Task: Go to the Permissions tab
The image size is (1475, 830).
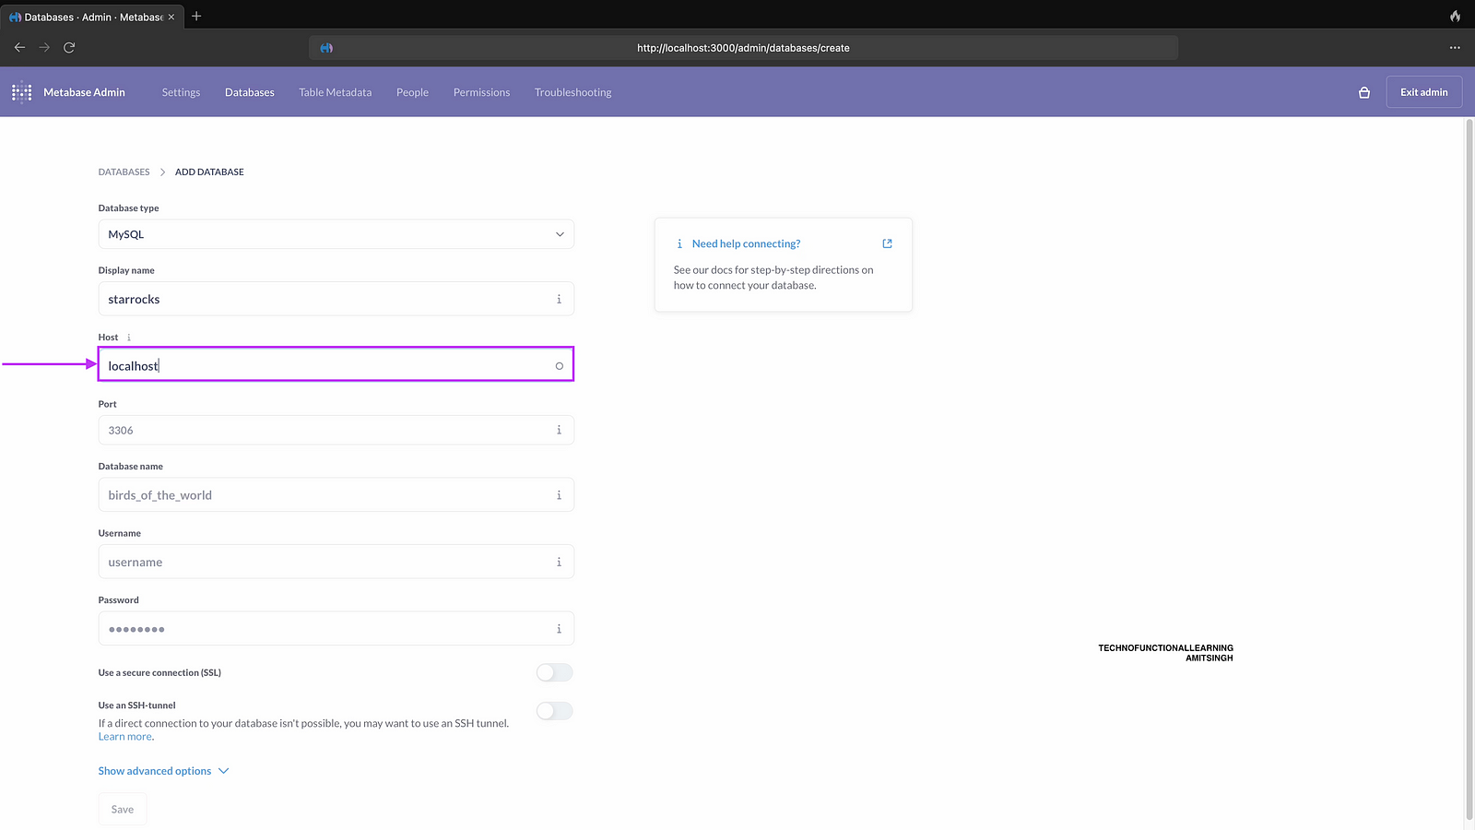Action: coord(481,92)
